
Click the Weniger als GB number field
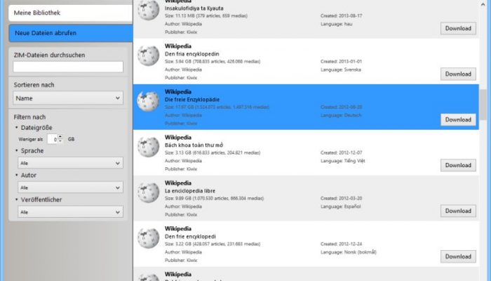(x=53, y=139)
